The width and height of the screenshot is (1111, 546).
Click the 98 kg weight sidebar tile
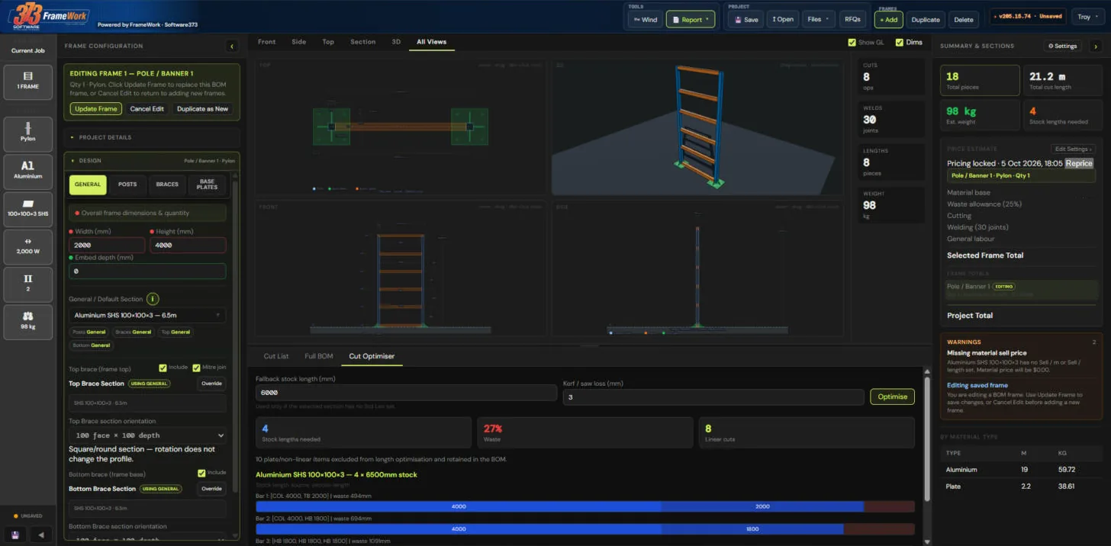[x=27, y=321]
